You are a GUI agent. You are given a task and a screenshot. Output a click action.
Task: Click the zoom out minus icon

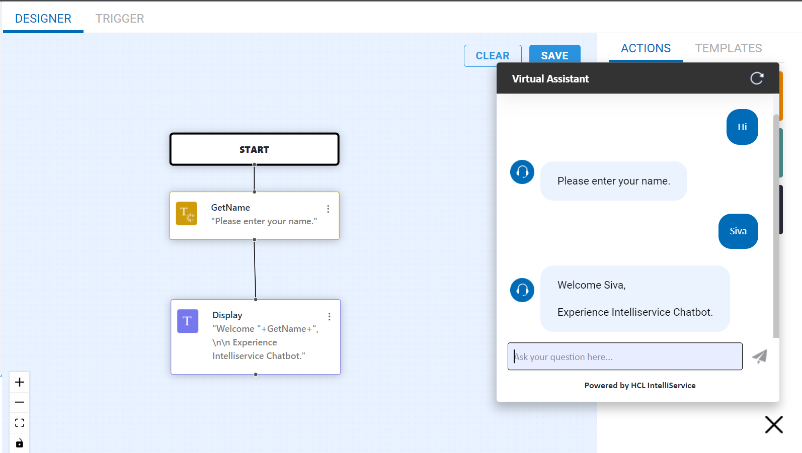(x=20, y=402)
